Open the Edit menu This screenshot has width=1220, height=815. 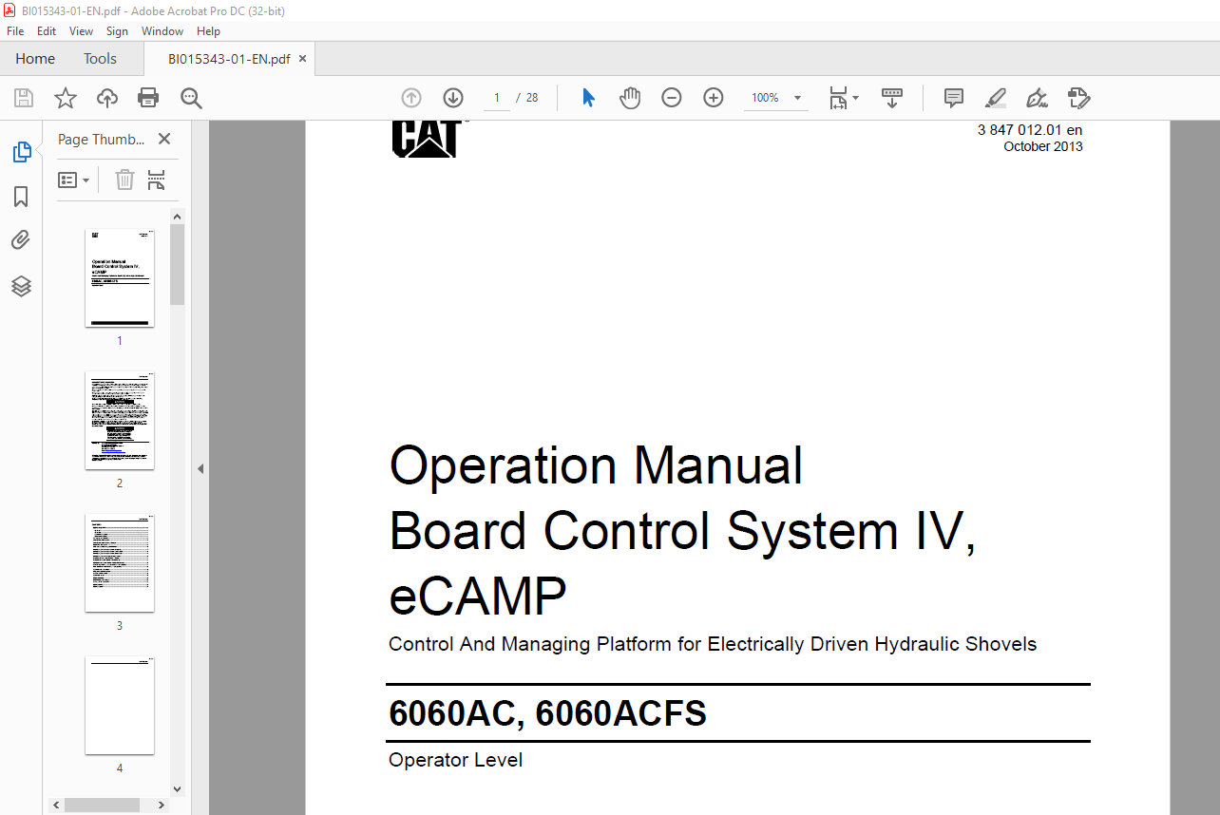click(x=47, y=30)
